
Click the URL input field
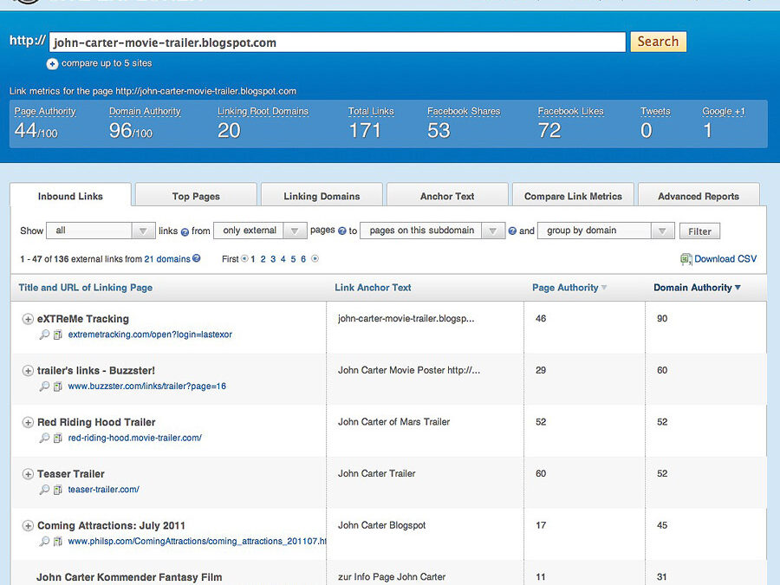[336, 42]
